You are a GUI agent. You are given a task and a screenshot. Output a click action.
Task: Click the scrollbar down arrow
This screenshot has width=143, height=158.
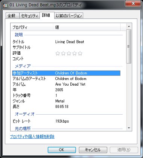pyautogui.click(x=129, y=128)
